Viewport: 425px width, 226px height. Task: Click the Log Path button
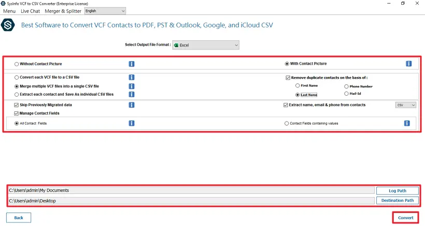[x=398, y=191]
